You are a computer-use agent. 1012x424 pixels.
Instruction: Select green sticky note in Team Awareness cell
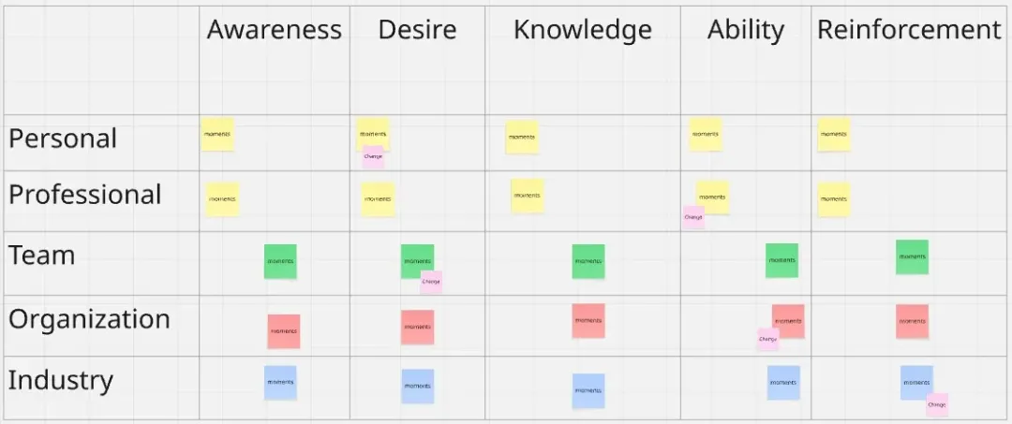280,261
